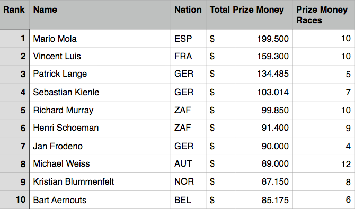Screen dimensions: 355x209
Task: Select the 199.500 prize money cell
Action: click(x=249, y=38)
